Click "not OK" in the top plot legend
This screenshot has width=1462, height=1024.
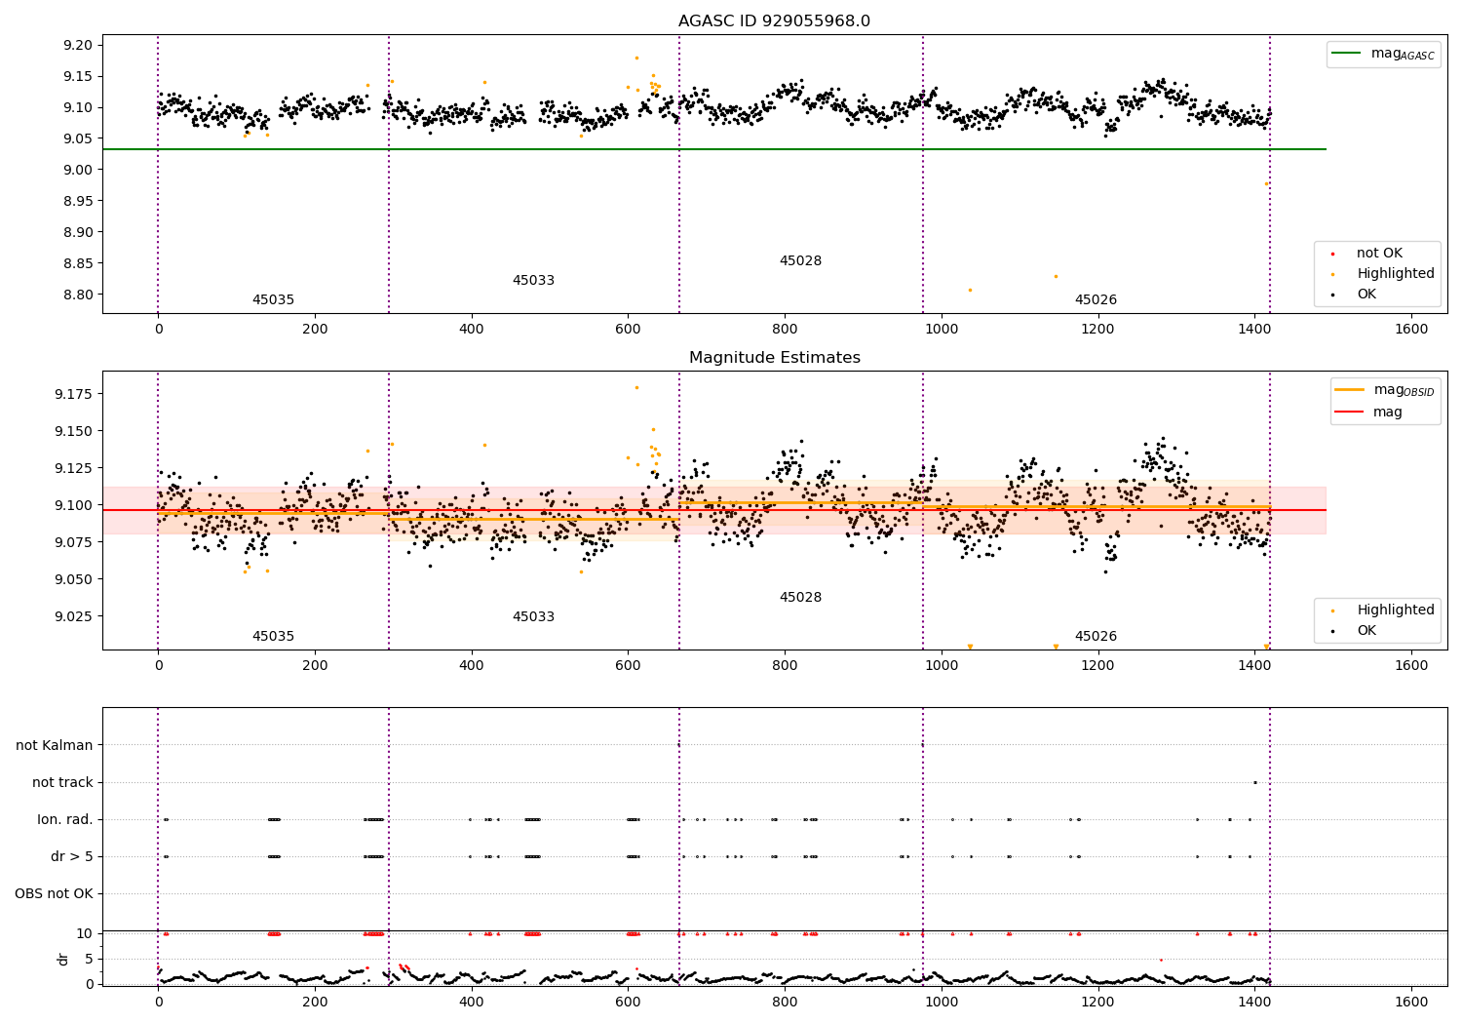[x=1379, y=254]
